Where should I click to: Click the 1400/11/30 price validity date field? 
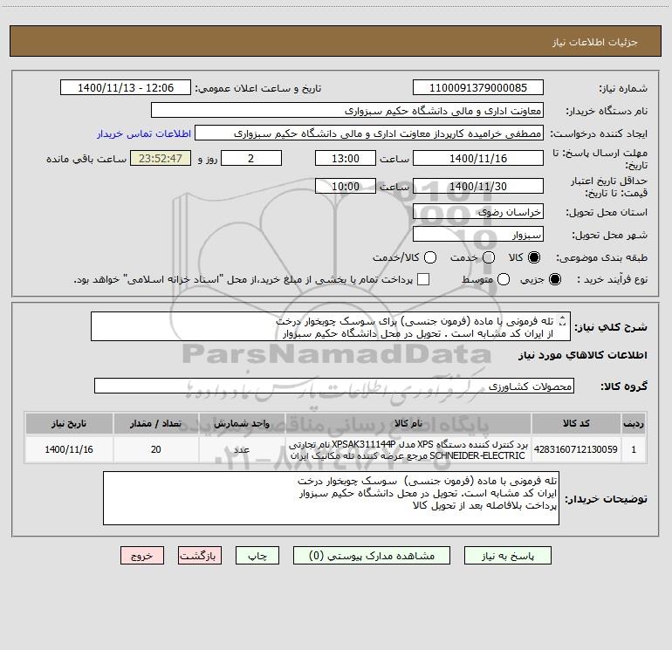pos(478,186)
